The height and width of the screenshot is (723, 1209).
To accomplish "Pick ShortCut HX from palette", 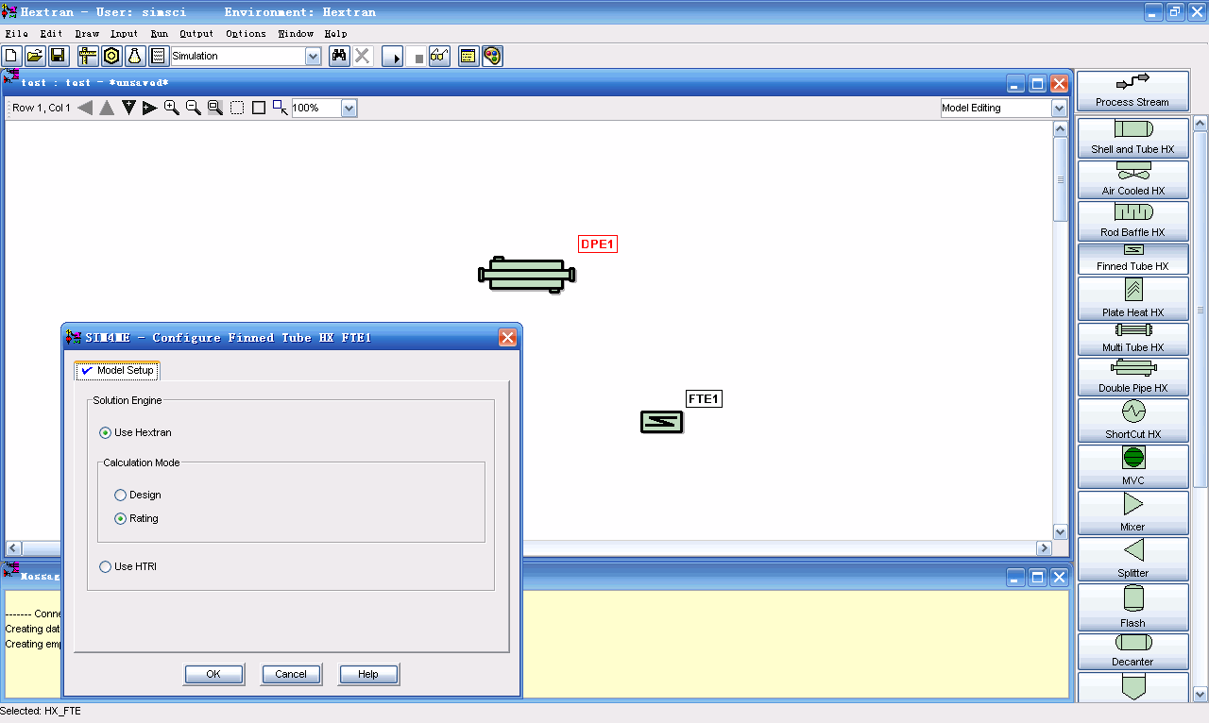I will click(1132, 420).
